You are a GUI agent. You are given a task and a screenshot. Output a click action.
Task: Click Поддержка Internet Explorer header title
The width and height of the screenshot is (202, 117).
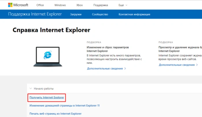35,14
